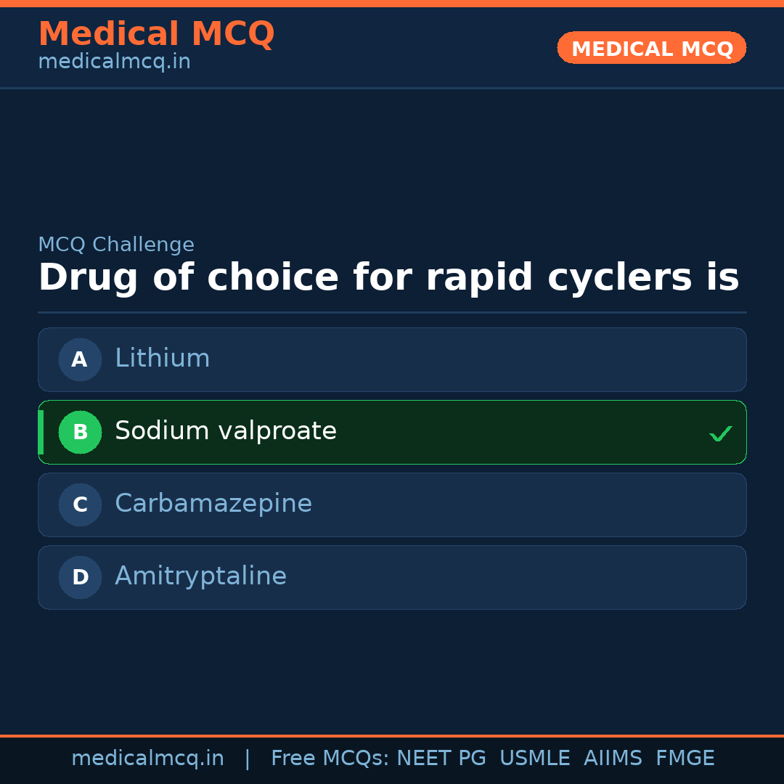The height and width of the screenshot is (784, 784).
Task: Click the Medical MCQ header title
Action: point(156,34)
